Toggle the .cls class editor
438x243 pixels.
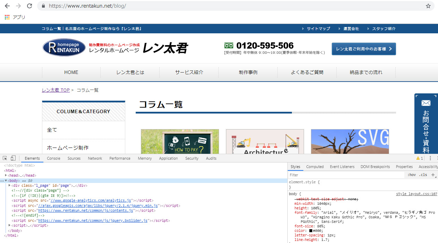pyautogui.click(x=423, y=175)
